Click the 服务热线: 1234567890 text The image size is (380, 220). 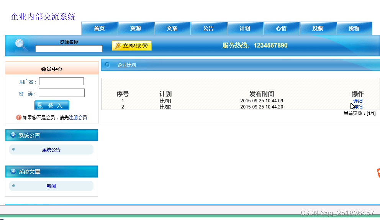(255, 45)
